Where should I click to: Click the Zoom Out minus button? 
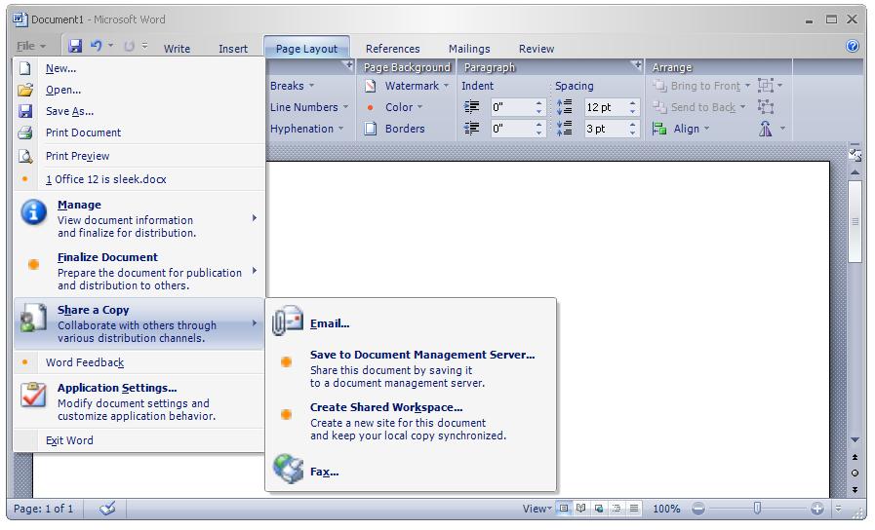(698, 509)
